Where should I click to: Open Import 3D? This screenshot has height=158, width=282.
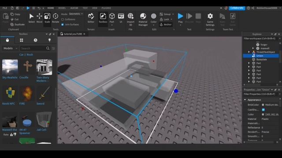tap(130, 19)
